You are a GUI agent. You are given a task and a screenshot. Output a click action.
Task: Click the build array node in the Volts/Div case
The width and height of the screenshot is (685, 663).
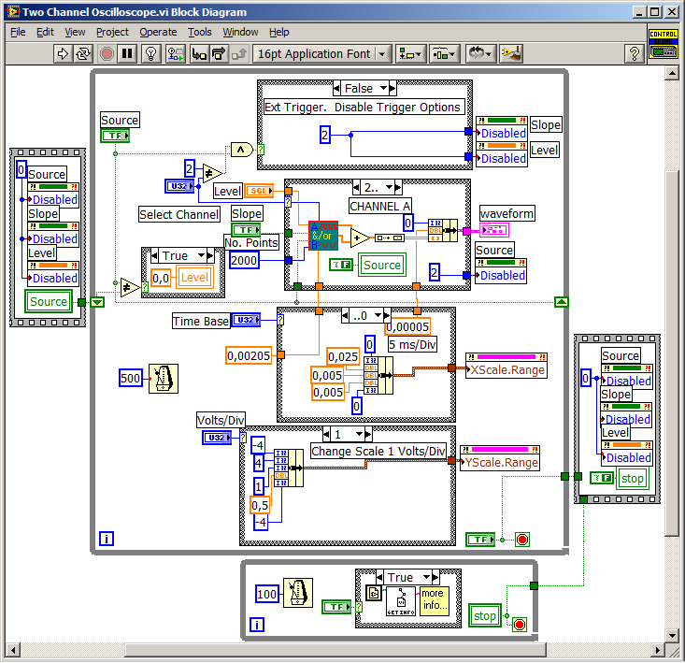[x=289, y=468]
